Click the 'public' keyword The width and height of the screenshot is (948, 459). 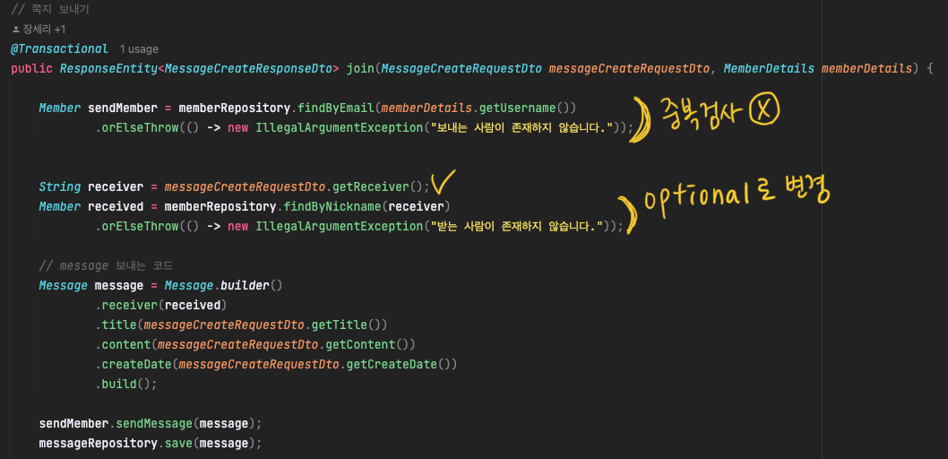tap(31, 68)
